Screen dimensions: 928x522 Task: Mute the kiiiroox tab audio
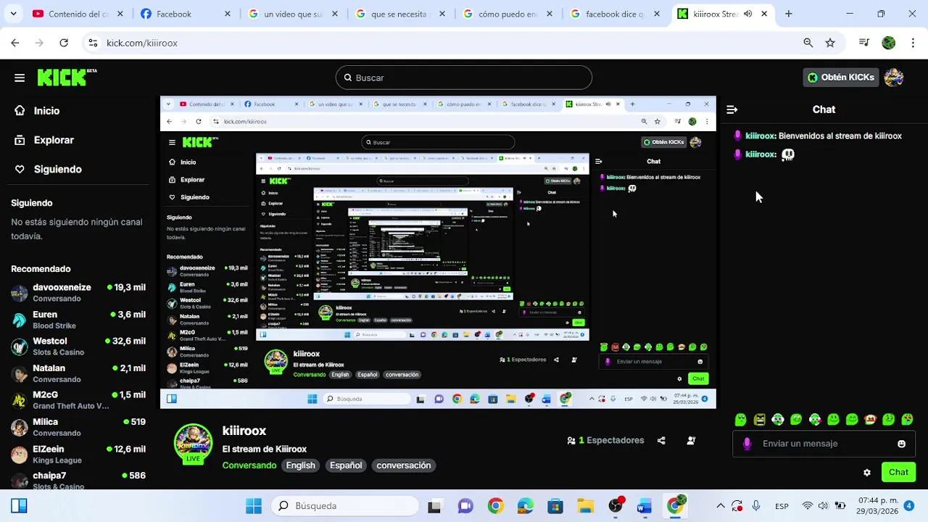(747, 14)
